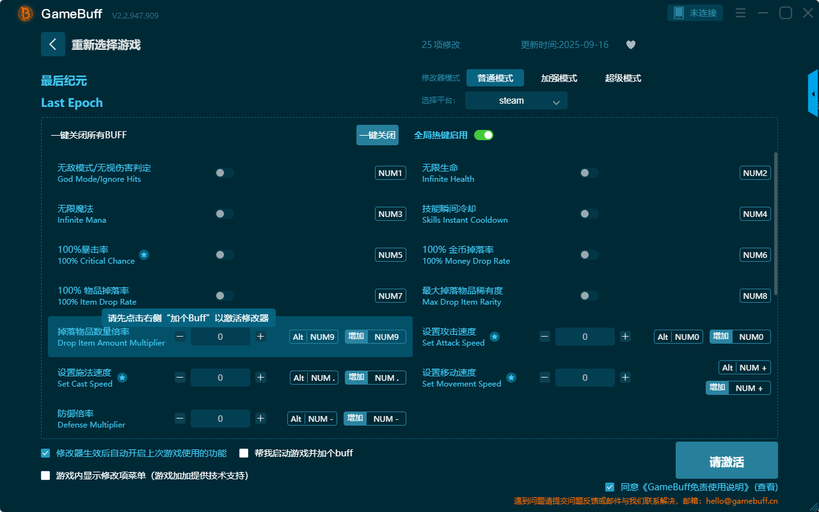Click the 未连接 connection button

click(x=696, y=13)
